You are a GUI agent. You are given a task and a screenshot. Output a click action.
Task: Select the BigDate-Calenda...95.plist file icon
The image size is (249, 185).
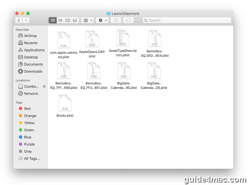click(124, 70)
